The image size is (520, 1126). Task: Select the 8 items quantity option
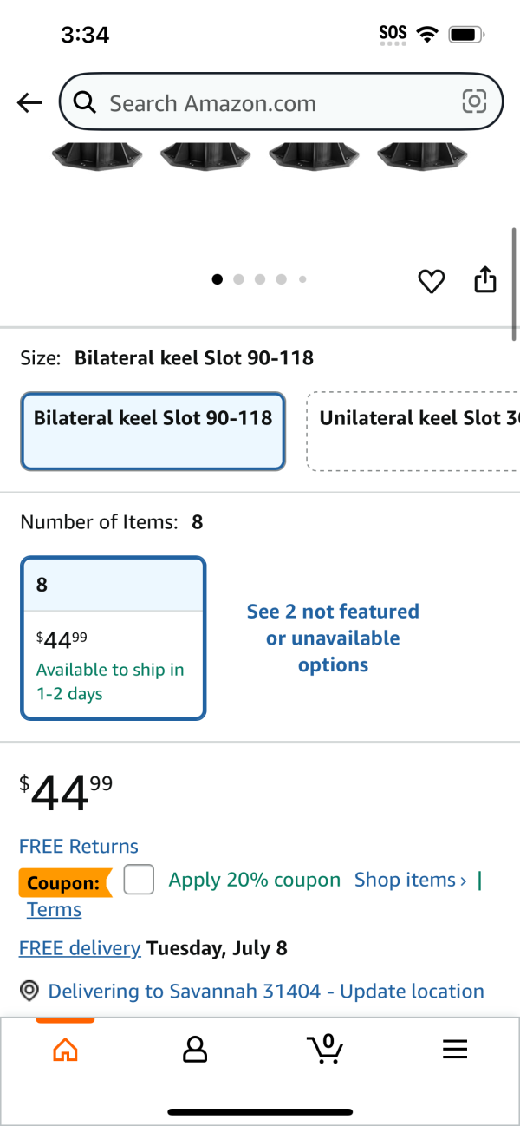tap(114, 638)
